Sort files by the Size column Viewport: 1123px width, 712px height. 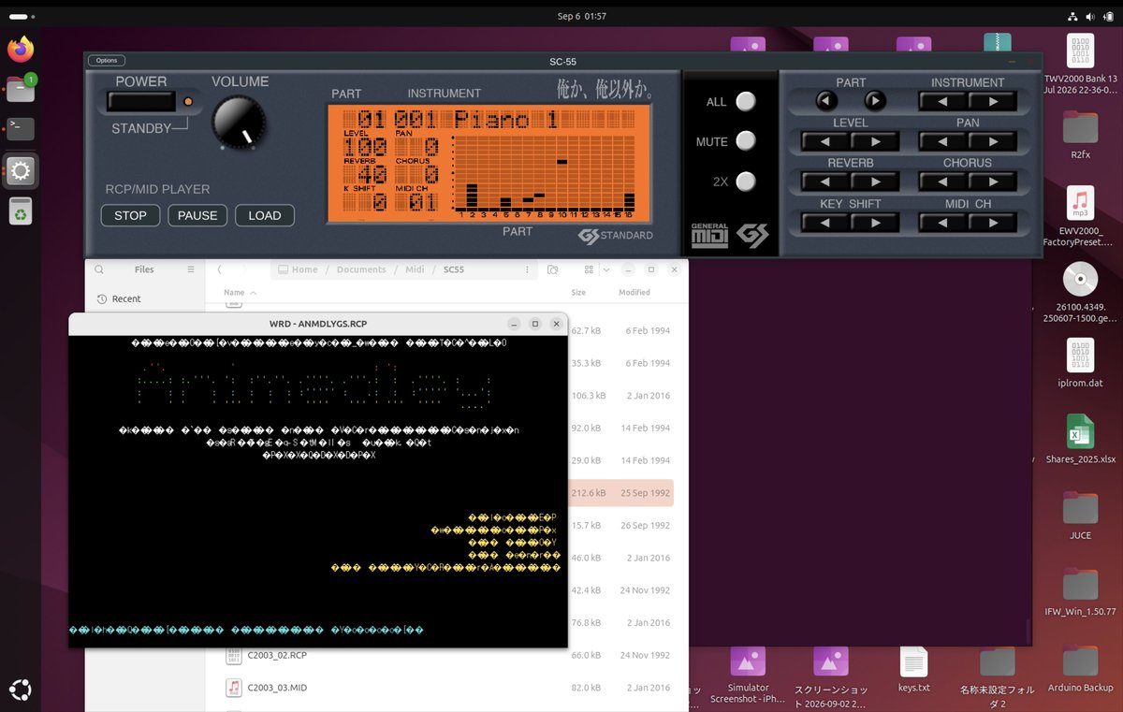coord(578,293)
